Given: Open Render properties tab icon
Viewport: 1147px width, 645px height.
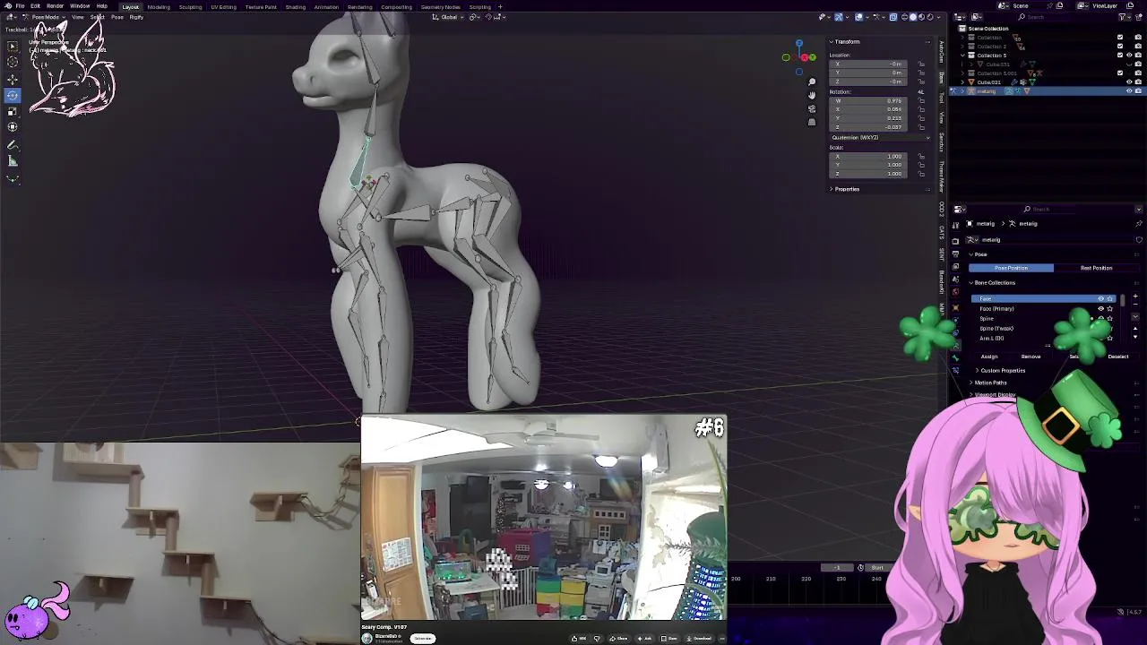Looking at the screenshot, I should point(955,240).
